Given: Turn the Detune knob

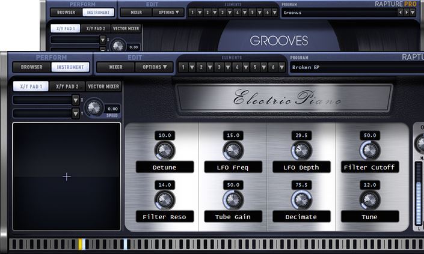Looking at the screenshot, I should point(164,150).
